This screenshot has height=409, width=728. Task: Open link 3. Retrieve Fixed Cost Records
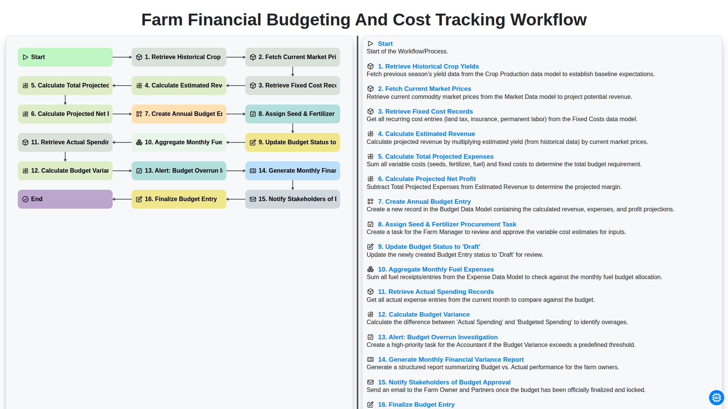pyautogui.click(x=425, y=111)
